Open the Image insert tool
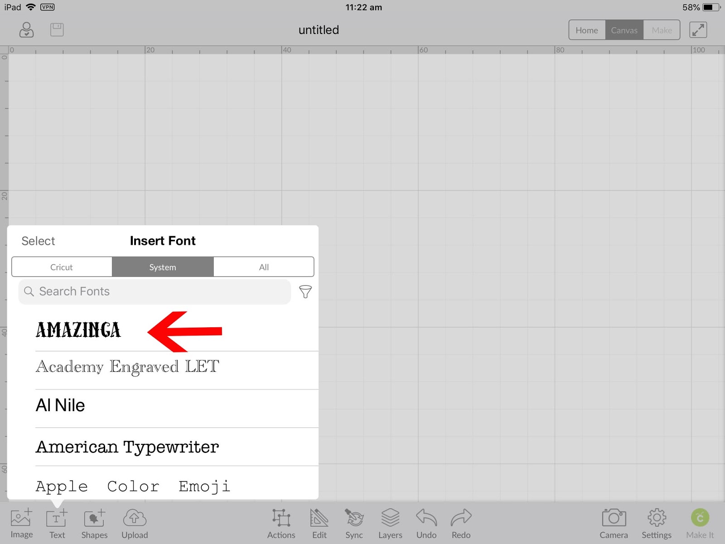725x544 pixels. coord(22,524)
